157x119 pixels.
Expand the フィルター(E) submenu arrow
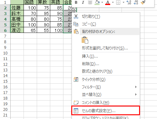coord(136,87)
